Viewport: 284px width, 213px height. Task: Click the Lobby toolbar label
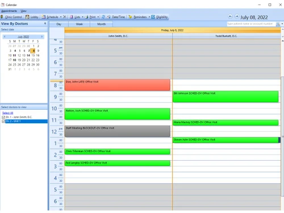click(34, 17)
